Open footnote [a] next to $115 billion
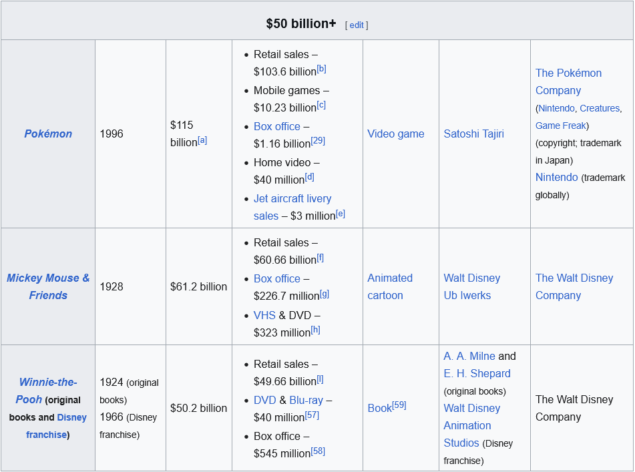This screenshot has width=635, height=472. click(202, 140)
